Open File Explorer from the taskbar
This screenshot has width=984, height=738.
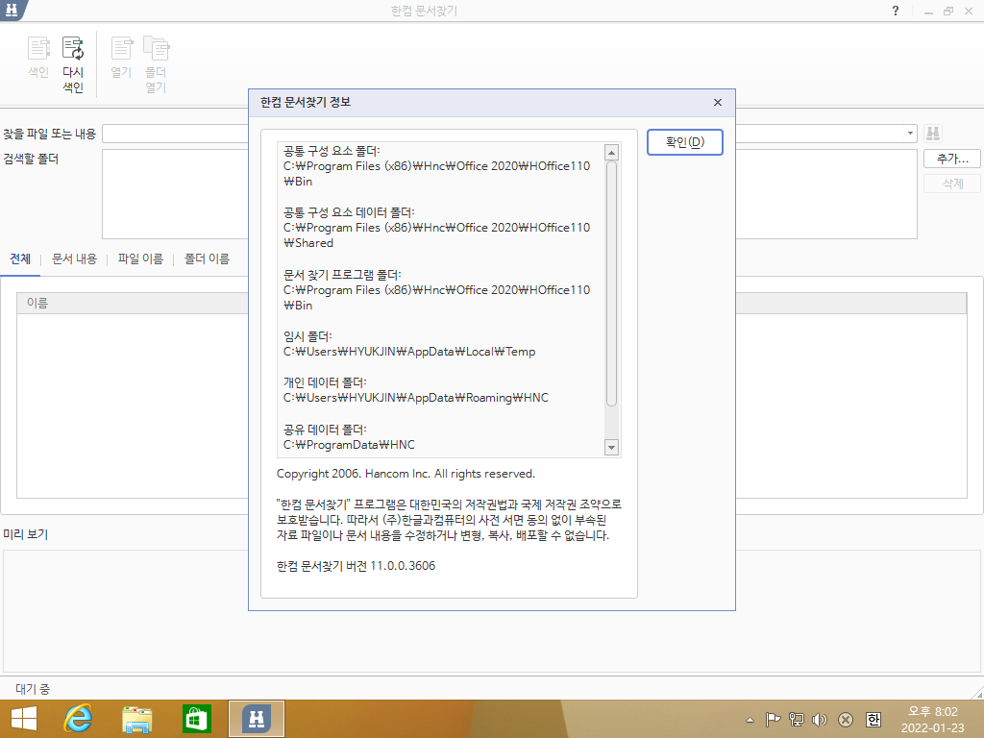tap(136, 719)
